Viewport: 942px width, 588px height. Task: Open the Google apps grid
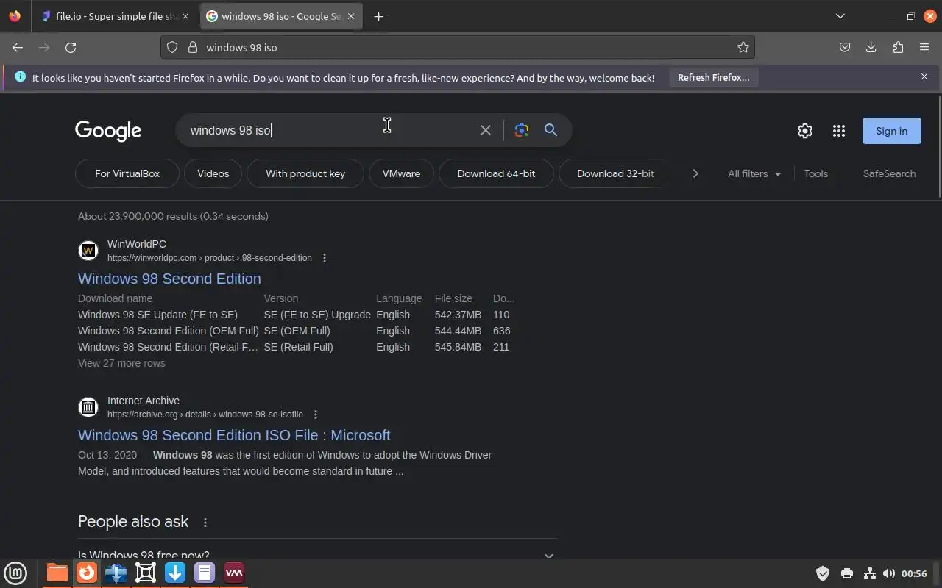[x=839, y=131]
